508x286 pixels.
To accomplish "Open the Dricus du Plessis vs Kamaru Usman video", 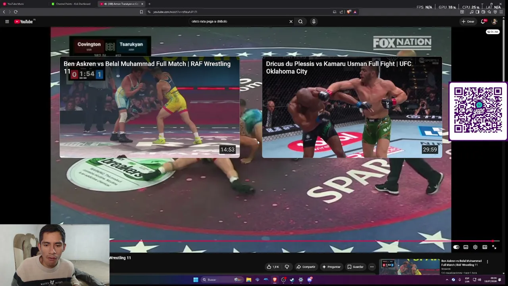I will click(352, 107).
